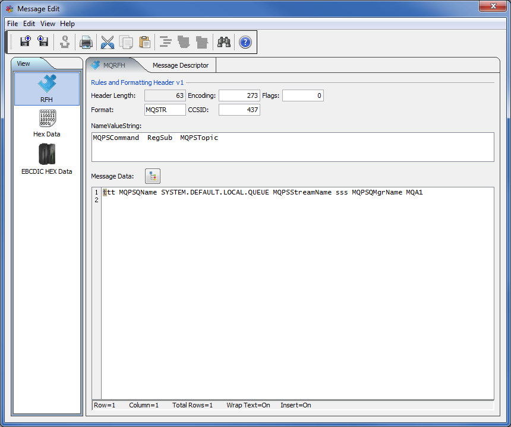
Task: Click the binoculars Find icon
Action: point(224,42)
